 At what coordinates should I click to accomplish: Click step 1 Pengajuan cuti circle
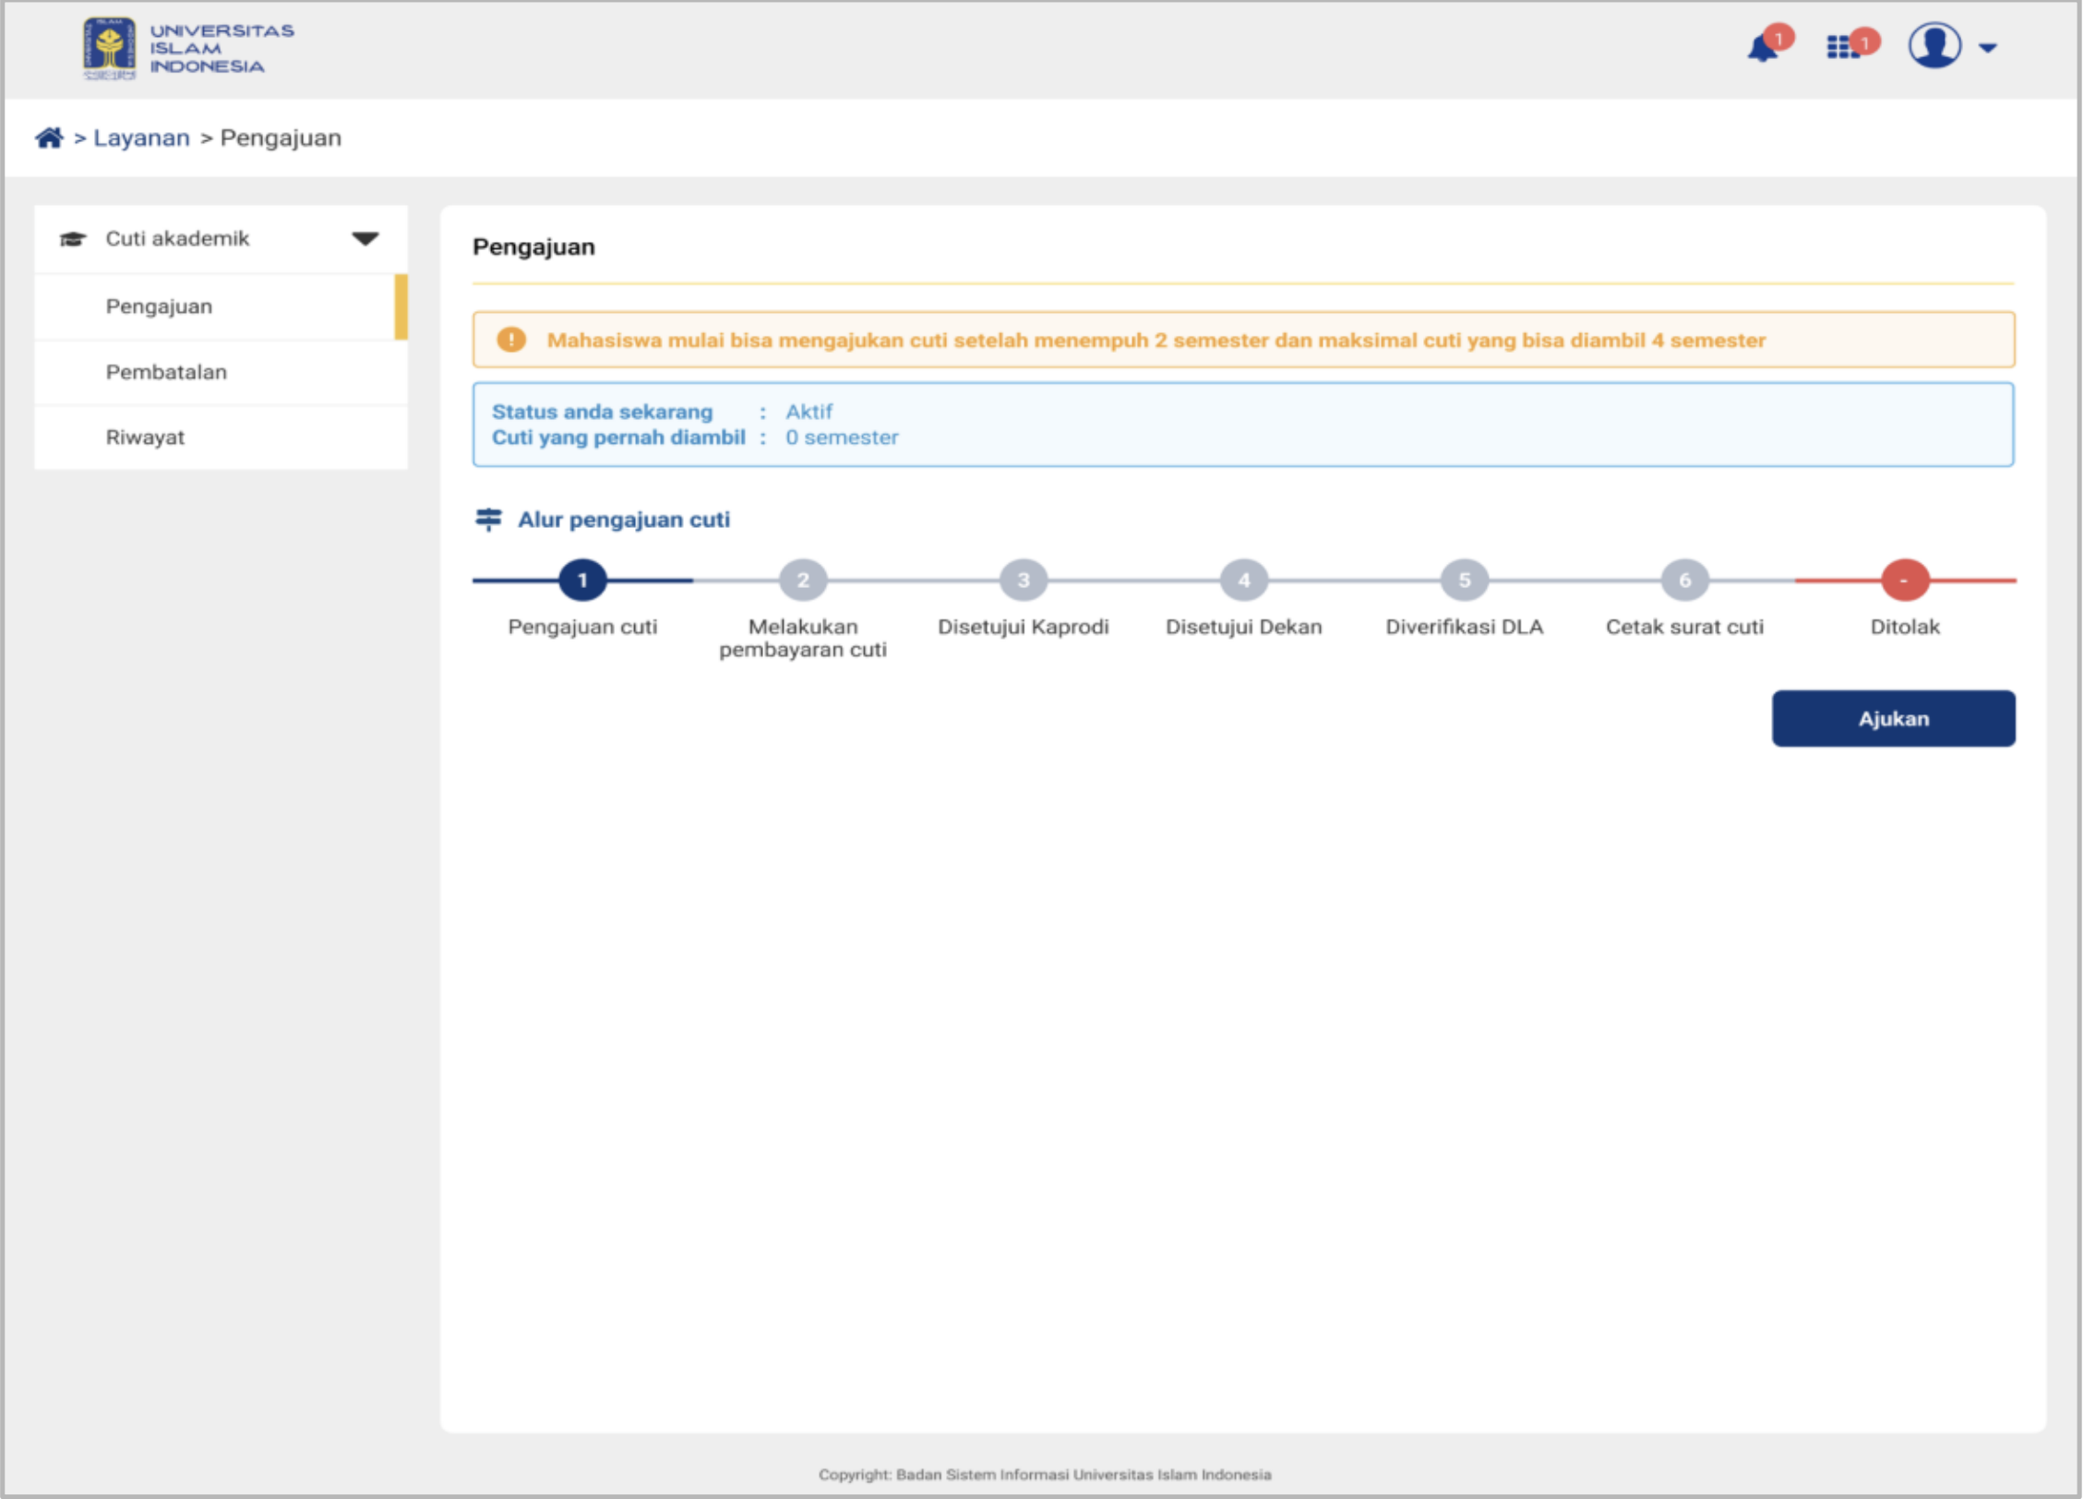pyautogui.click(x=582, y=581)
